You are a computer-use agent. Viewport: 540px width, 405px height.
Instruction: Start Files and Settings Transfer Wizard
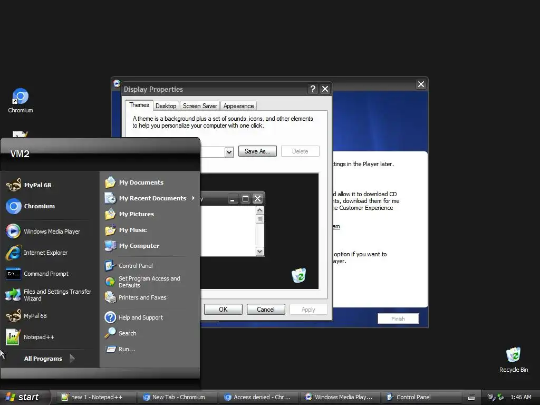49,295
